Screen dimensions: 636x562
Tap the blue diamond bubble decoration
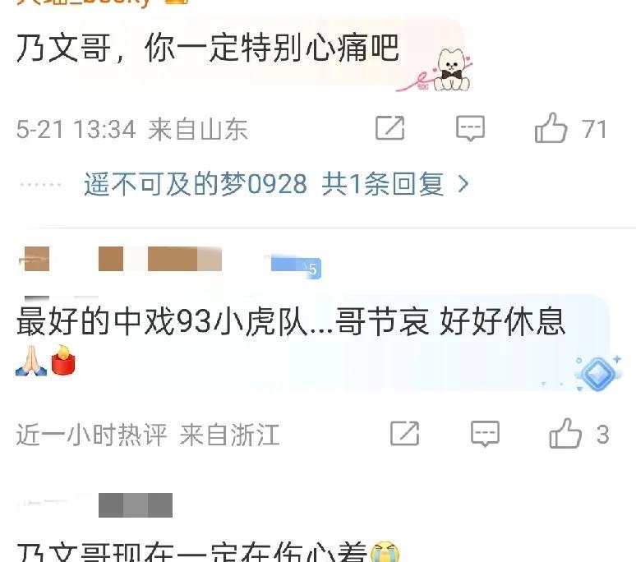(x=598, y=373)
